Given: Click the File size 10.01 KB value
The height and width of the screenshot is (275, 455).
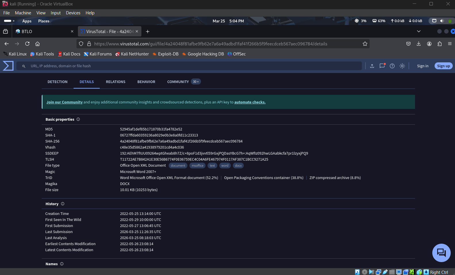Looking at the screenshot, I should pos(139,190).
